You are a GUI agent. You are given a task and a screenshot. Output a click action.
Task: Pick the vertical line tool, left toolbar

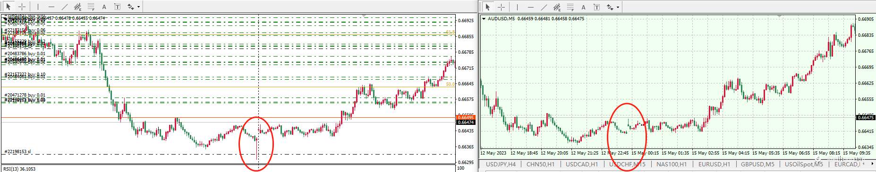coord(38,7)
